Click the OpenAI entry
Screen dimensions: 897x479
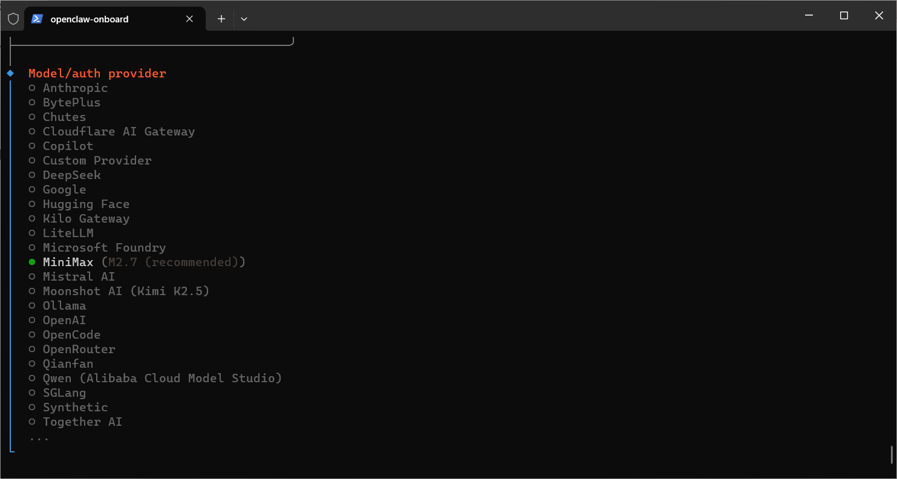[57, 320]
